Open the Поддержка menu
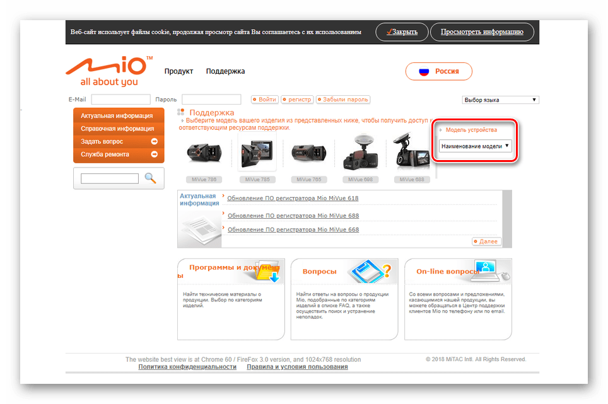 [225, 71]
